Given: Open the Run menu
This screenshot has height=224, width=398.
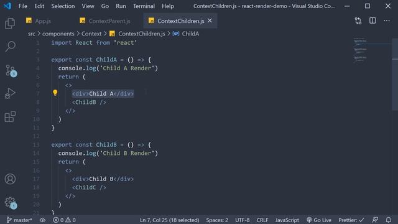Looking at the screenshot, I should 121,6.
